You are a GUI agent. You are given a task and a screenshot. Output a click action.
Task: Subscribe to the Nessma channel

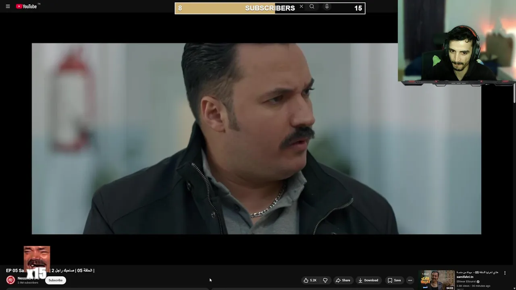coord(56,280)
